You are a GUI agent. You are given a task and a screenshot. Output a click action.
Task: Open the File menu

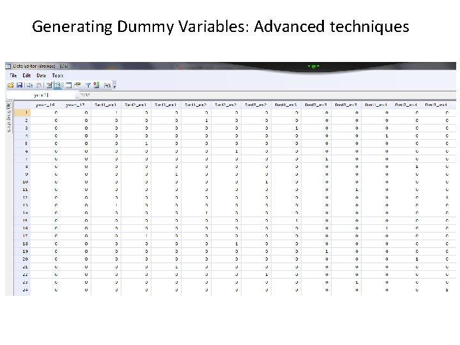pyautogui.click(x=13, y=75)
